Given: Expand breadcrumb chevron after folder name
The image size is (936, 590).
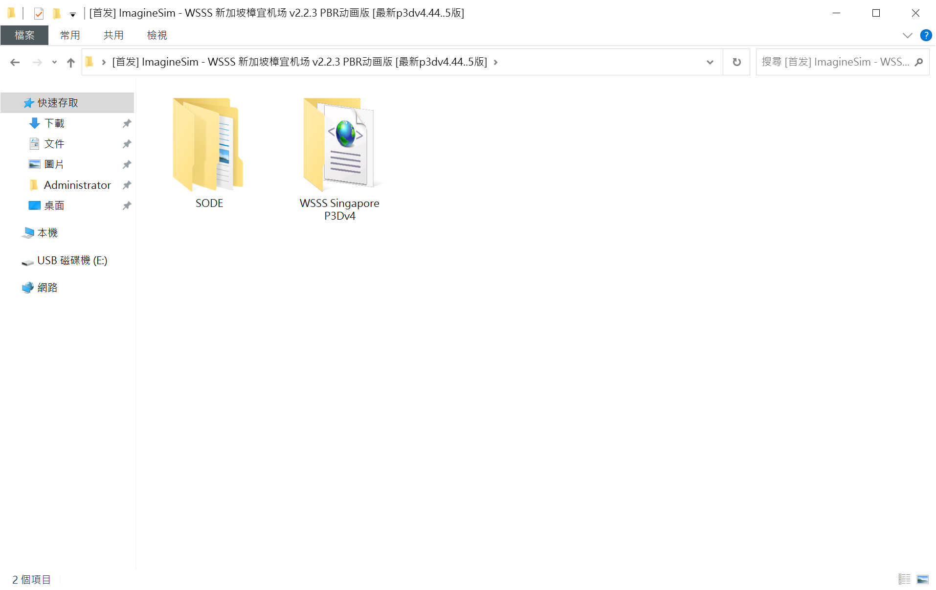Looking at the screenshot, I should [495, 62].
